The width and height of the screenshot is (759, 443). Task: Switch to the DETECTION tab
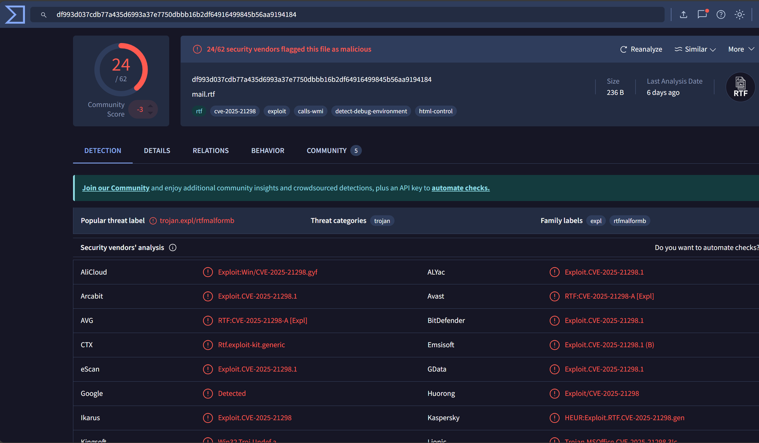click(103, 151)
